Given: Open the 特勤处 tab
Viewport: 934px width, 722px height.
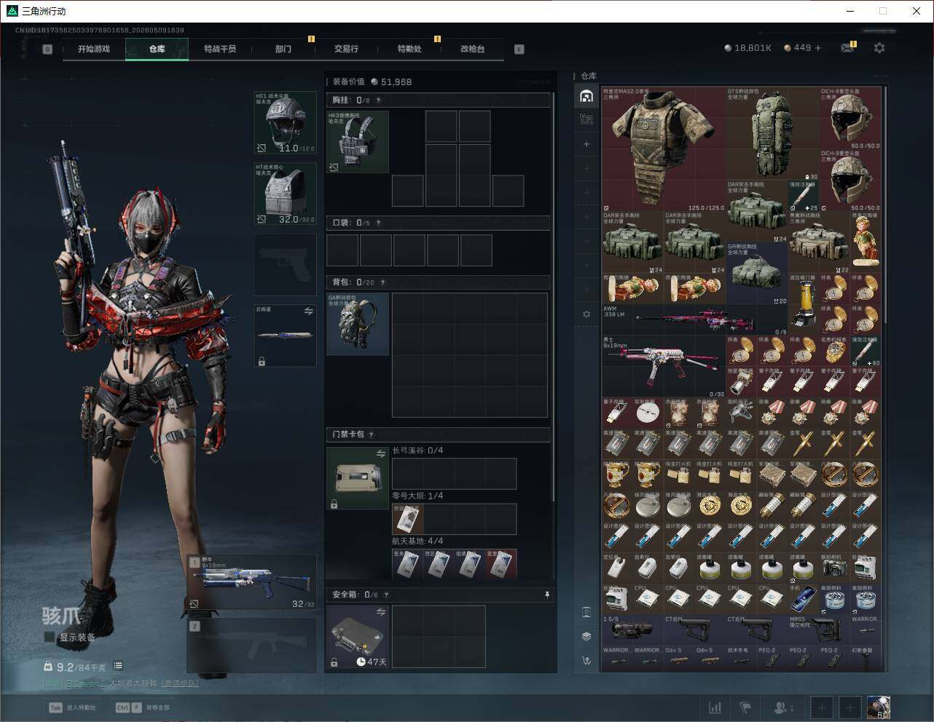Looking at the screenshot, I should (409, 49).
